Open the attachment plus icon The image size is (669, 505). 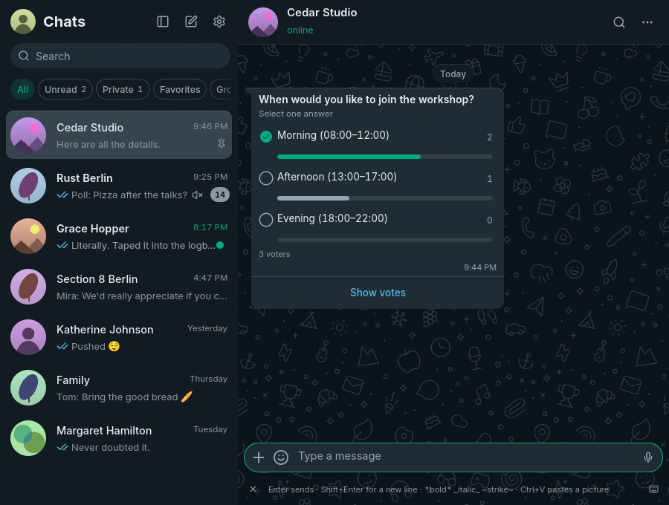pos(259,457)
